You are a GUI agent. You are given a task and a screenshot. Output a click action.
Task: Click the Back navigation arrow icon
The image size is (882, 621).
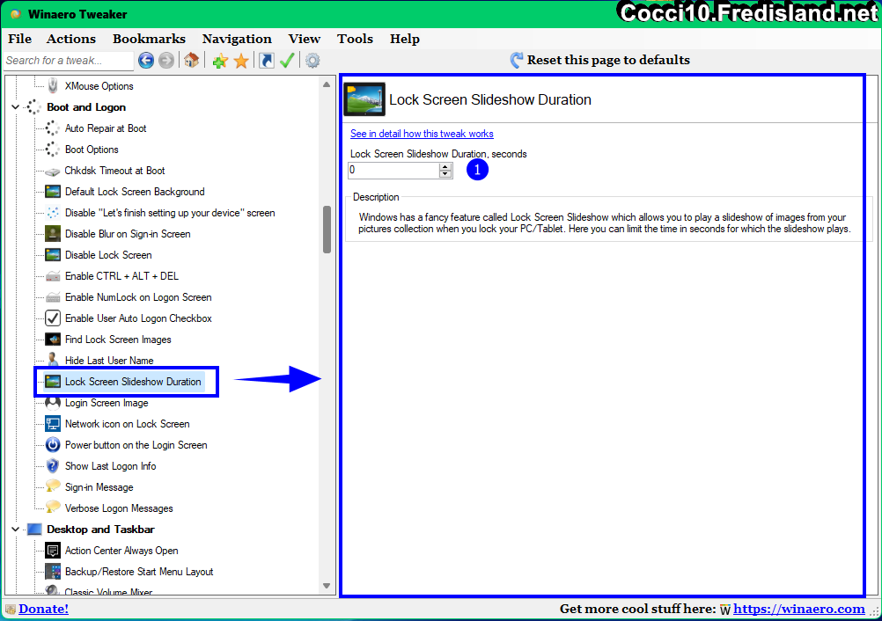(146, 60)
